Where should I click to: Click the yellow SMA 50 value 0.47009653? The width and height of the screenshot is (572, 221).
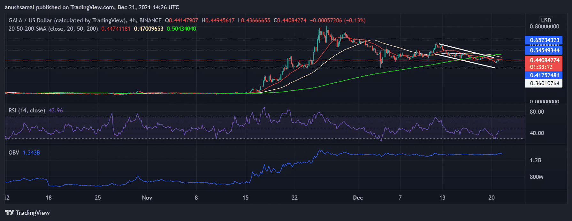tap(149, 29)
